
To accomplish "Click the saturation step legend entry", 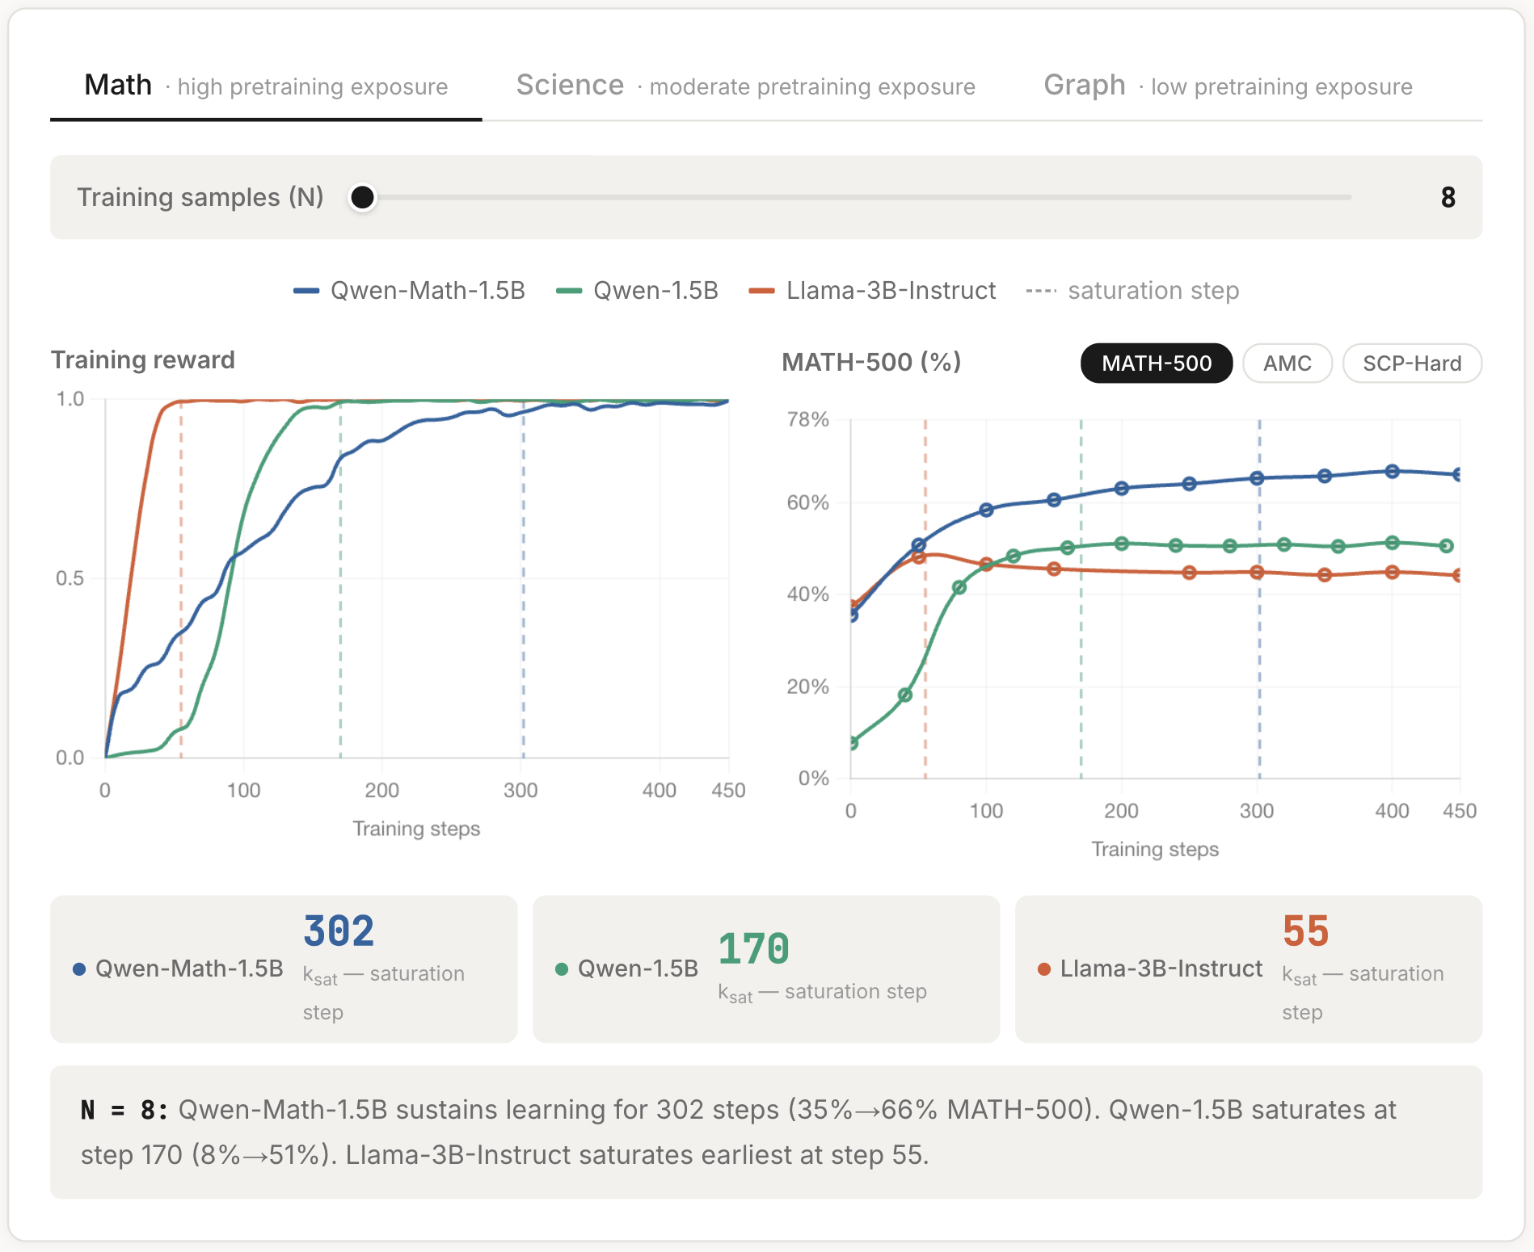I will pyautogui.click(x=1132, y=291).
